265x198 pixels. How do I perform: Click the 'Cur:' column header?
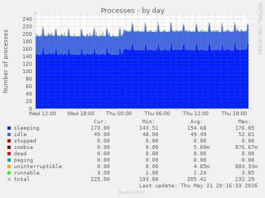pos(100,122)
